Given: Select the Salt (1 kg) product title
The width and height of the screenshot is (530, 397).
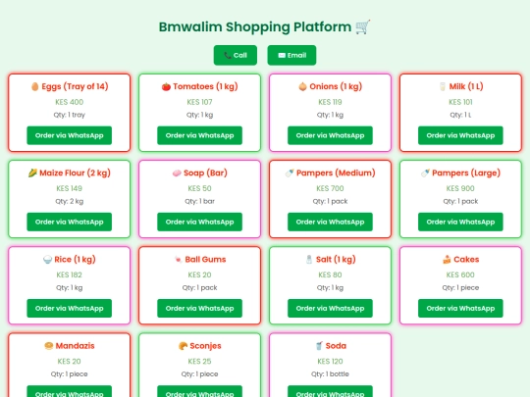Looking at the screenshot, I should click(336, 259).
